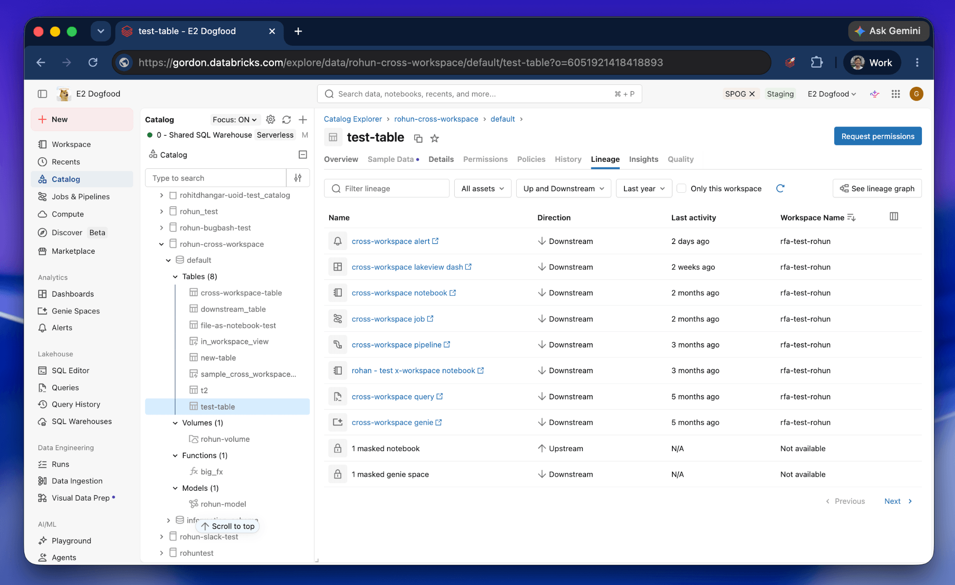Switch to Permissions tab
This screenshot has height=585, width=955.
[485, 159]
